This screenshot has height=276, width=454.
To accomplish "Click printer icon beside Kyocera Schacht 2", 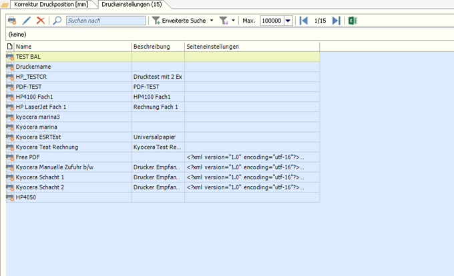I will click(x=10, y=187).
